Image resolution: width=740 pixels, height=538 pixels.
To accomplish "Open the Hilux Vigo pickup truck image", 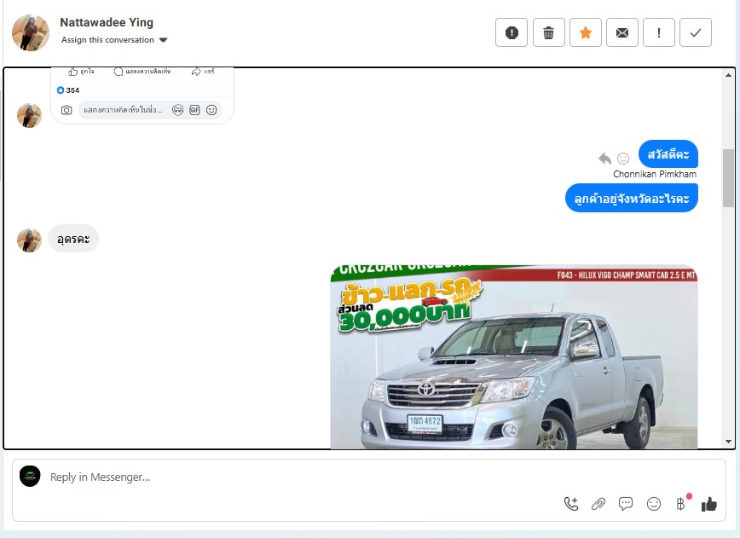I will tap(513, 356).
